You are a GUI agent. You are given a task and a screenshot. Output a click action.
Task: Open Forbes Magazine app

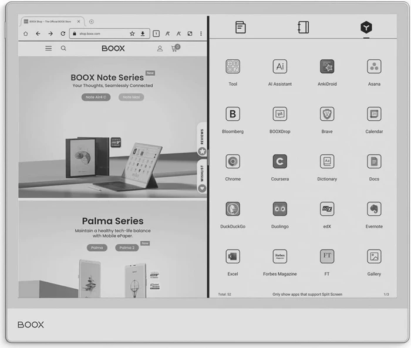(279, 256)
